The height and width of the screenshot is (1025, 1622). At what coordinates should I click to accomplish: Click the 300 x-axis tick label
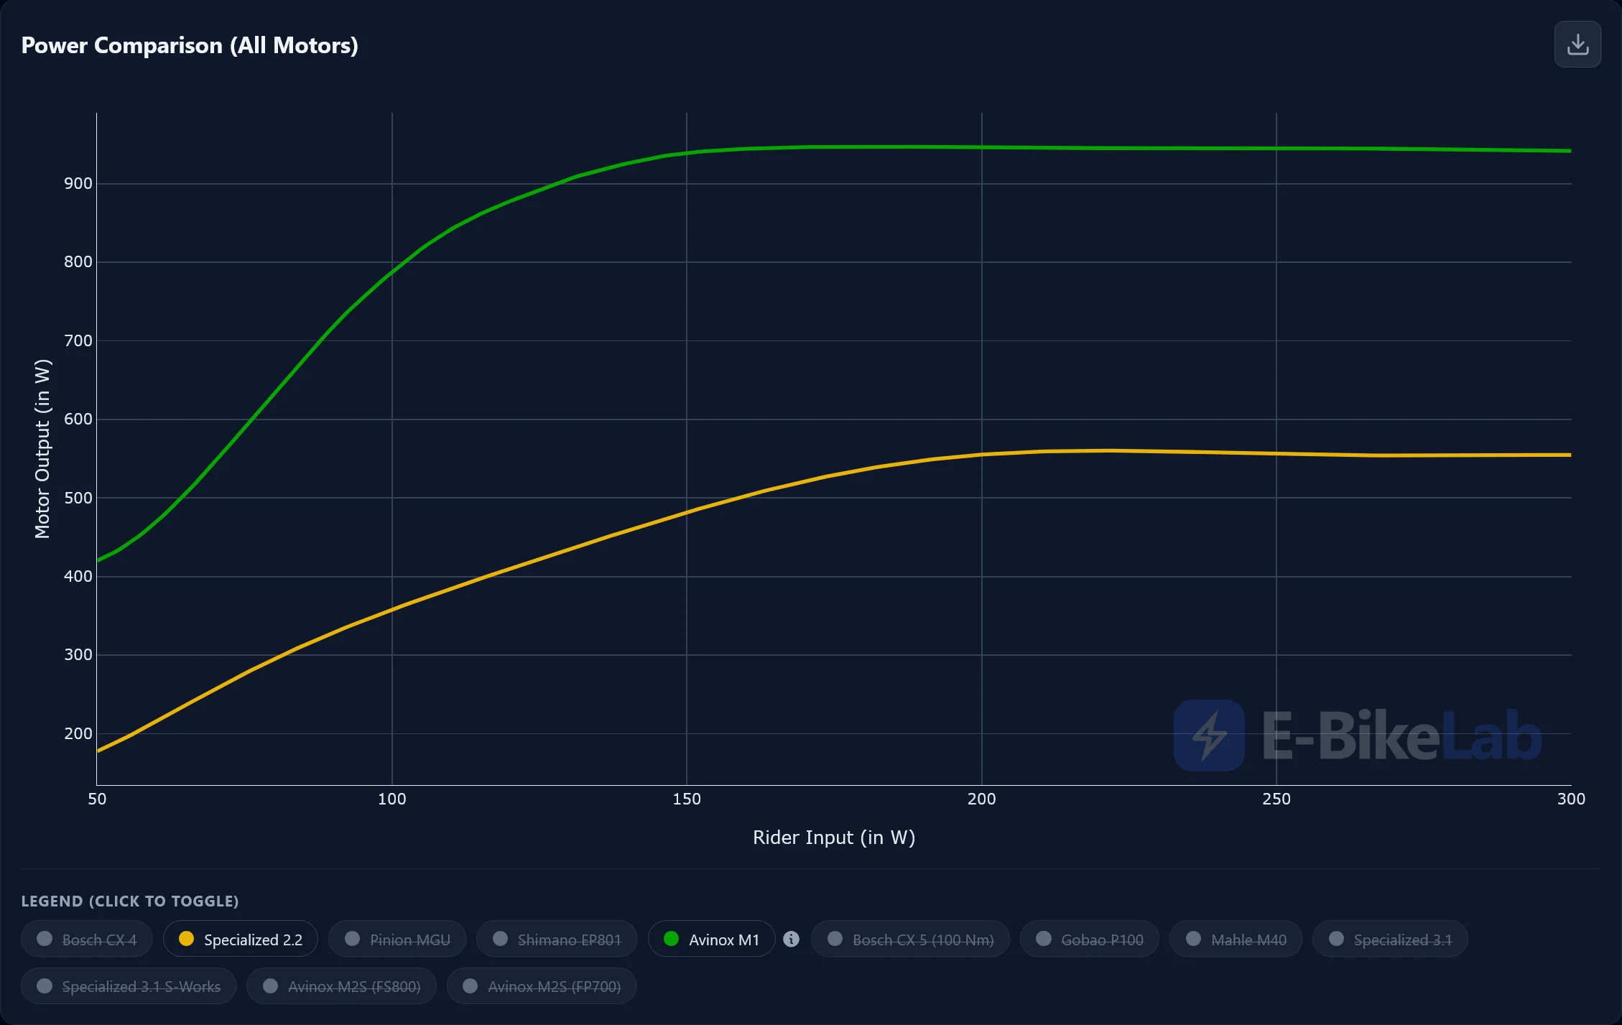click(1571, 799)
